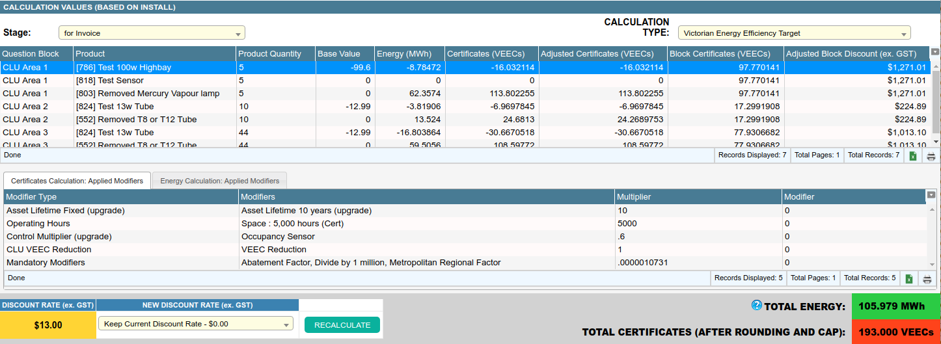
Task: Expand the Calculation Type dropdown
Action: tap(794, 33)
